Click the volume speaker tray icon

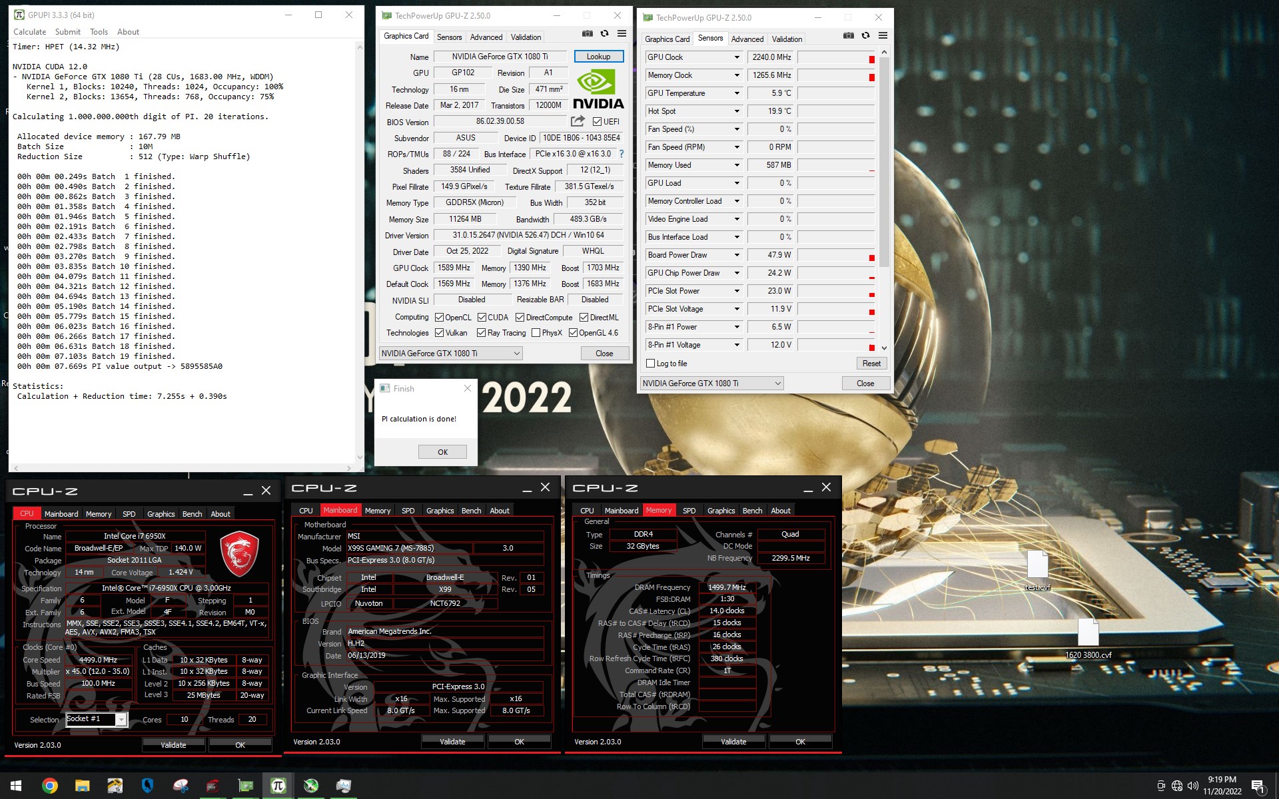tap(1192, 786)
